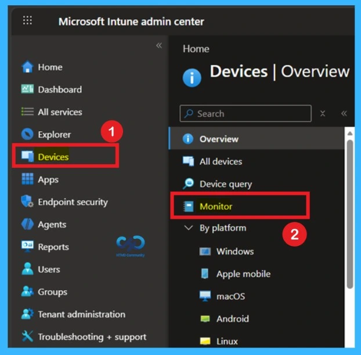361x355 pixels.
Task: Click the Monitor notebook icon
Action: 188,206
